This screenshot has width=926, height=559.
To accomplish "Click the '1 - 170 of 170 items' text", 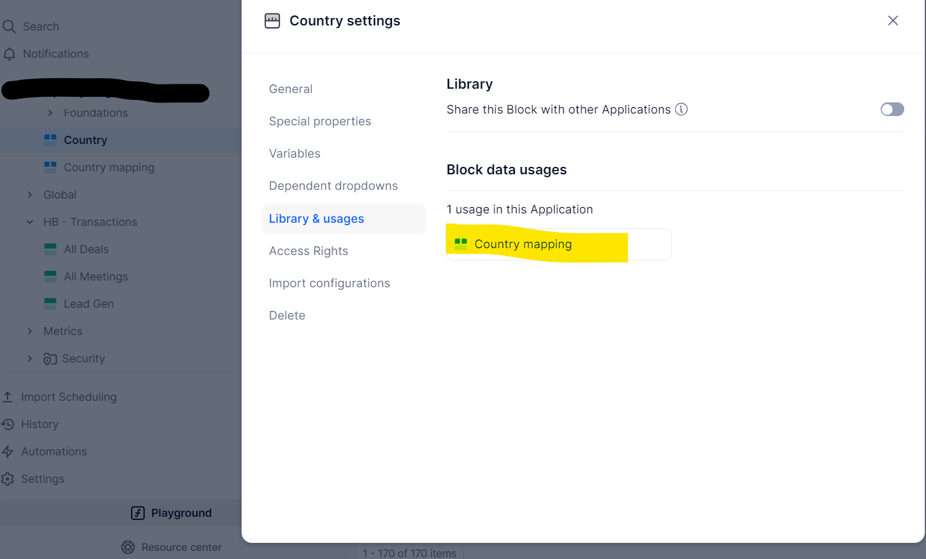I will click(x=409, y=553).
